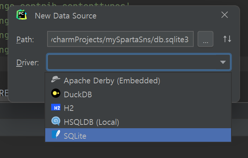Click the SQLite feather icon

coord(56,134)
